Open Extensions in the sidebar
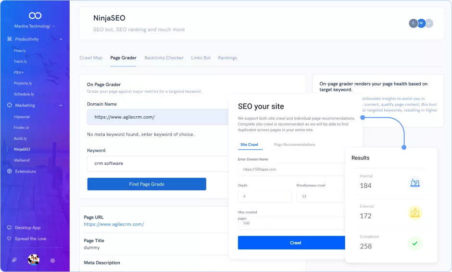452x272 pixels. [25, 172]
